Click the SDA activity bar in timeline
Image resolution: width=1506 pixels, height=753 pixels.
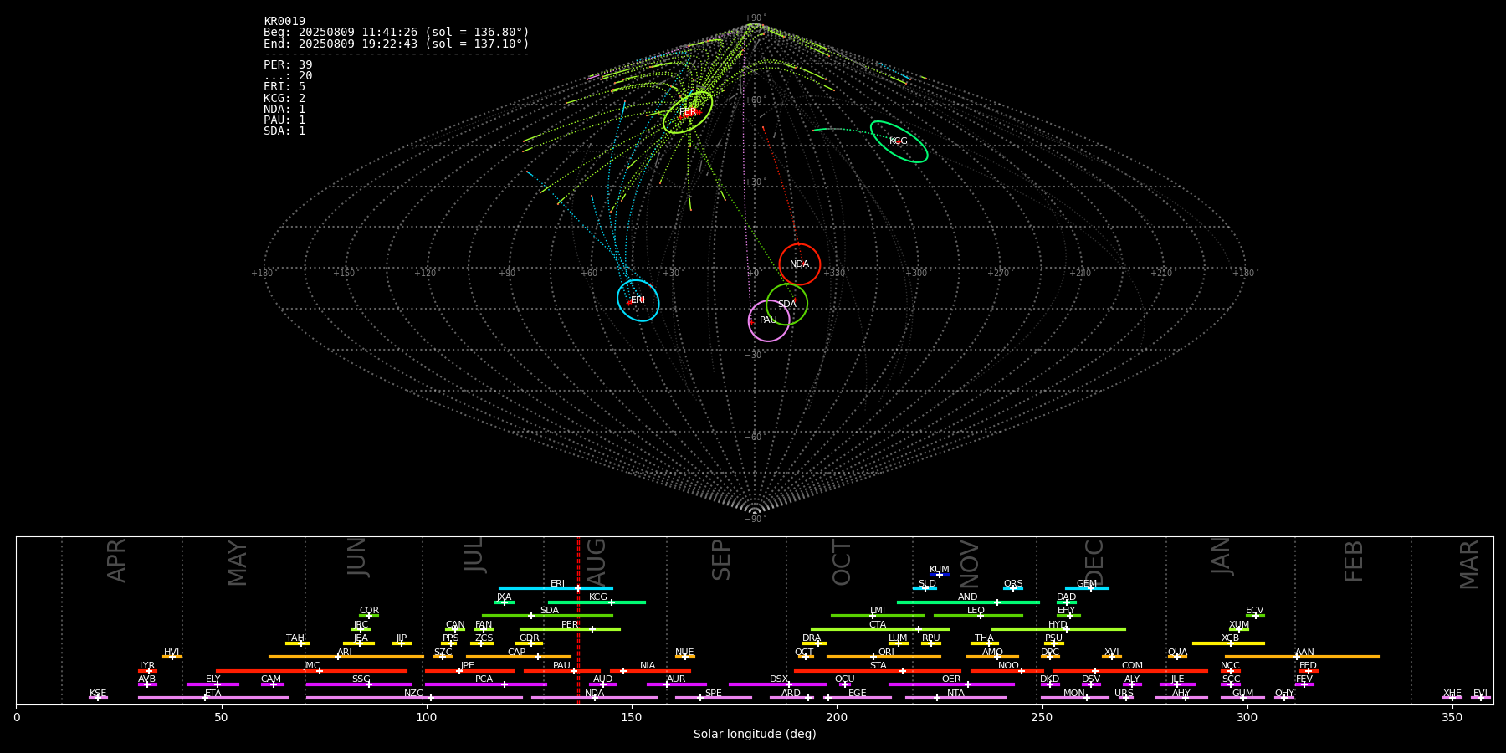click(x=547, y=616)
